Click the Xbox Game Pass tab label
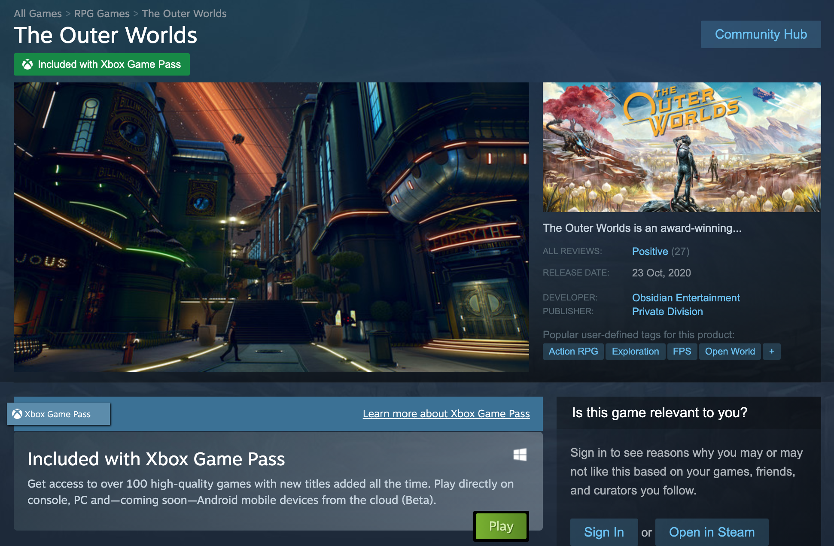This screenshot has width=834, height=546. click(58, 414)
